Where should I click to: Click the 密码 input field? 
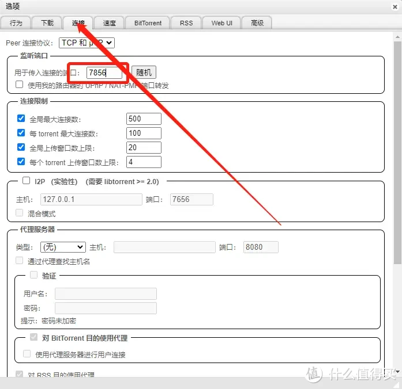pos(106,308)
